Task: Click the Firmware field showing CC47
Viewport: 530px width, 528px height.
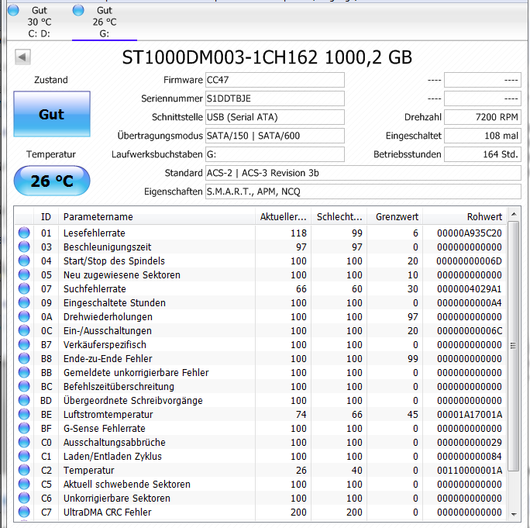Action: (x=275, y=80)
